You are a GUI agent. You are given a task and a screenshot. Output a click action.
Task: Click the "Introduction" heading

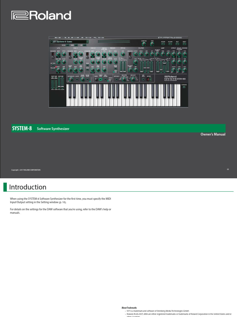click(x=27, y=187)
